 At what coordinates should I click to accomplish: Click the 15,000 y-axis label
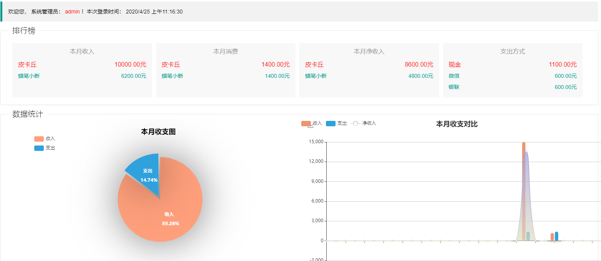coord(316,142)
